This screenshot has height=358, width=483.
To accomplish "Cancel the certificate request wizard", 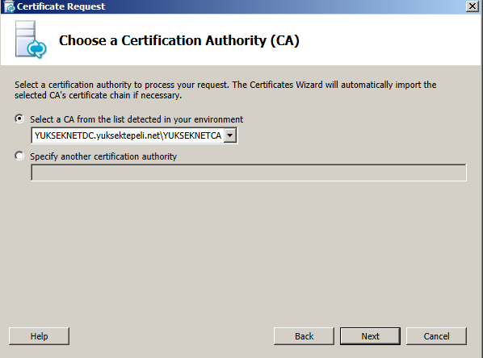I will (436, 336).
